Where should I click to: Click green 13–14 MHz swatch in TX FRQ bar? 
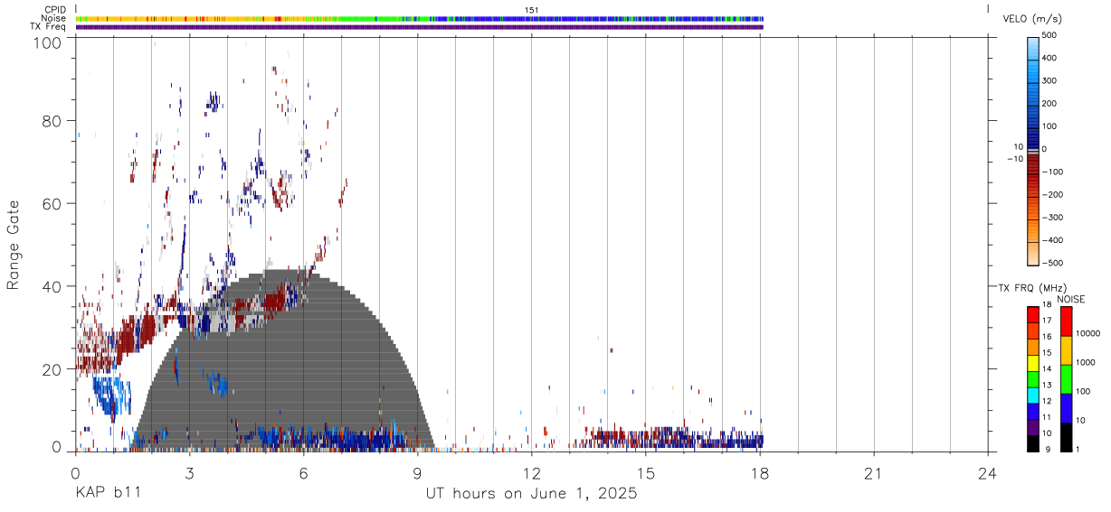pyautogui.click(x=1033, y=378)
